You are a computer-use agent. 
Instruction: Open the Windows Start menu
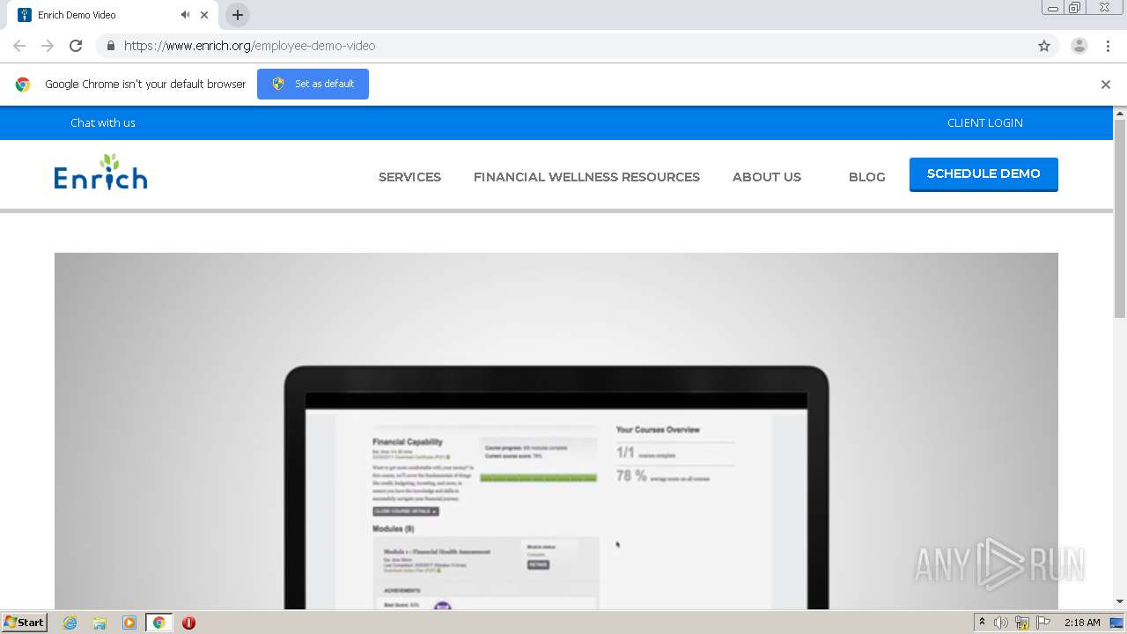point(25,622)
